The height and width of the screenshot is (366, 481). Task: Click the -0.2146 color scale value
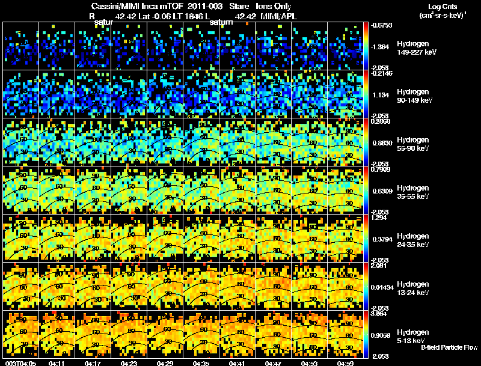click(x=381, y=73)
